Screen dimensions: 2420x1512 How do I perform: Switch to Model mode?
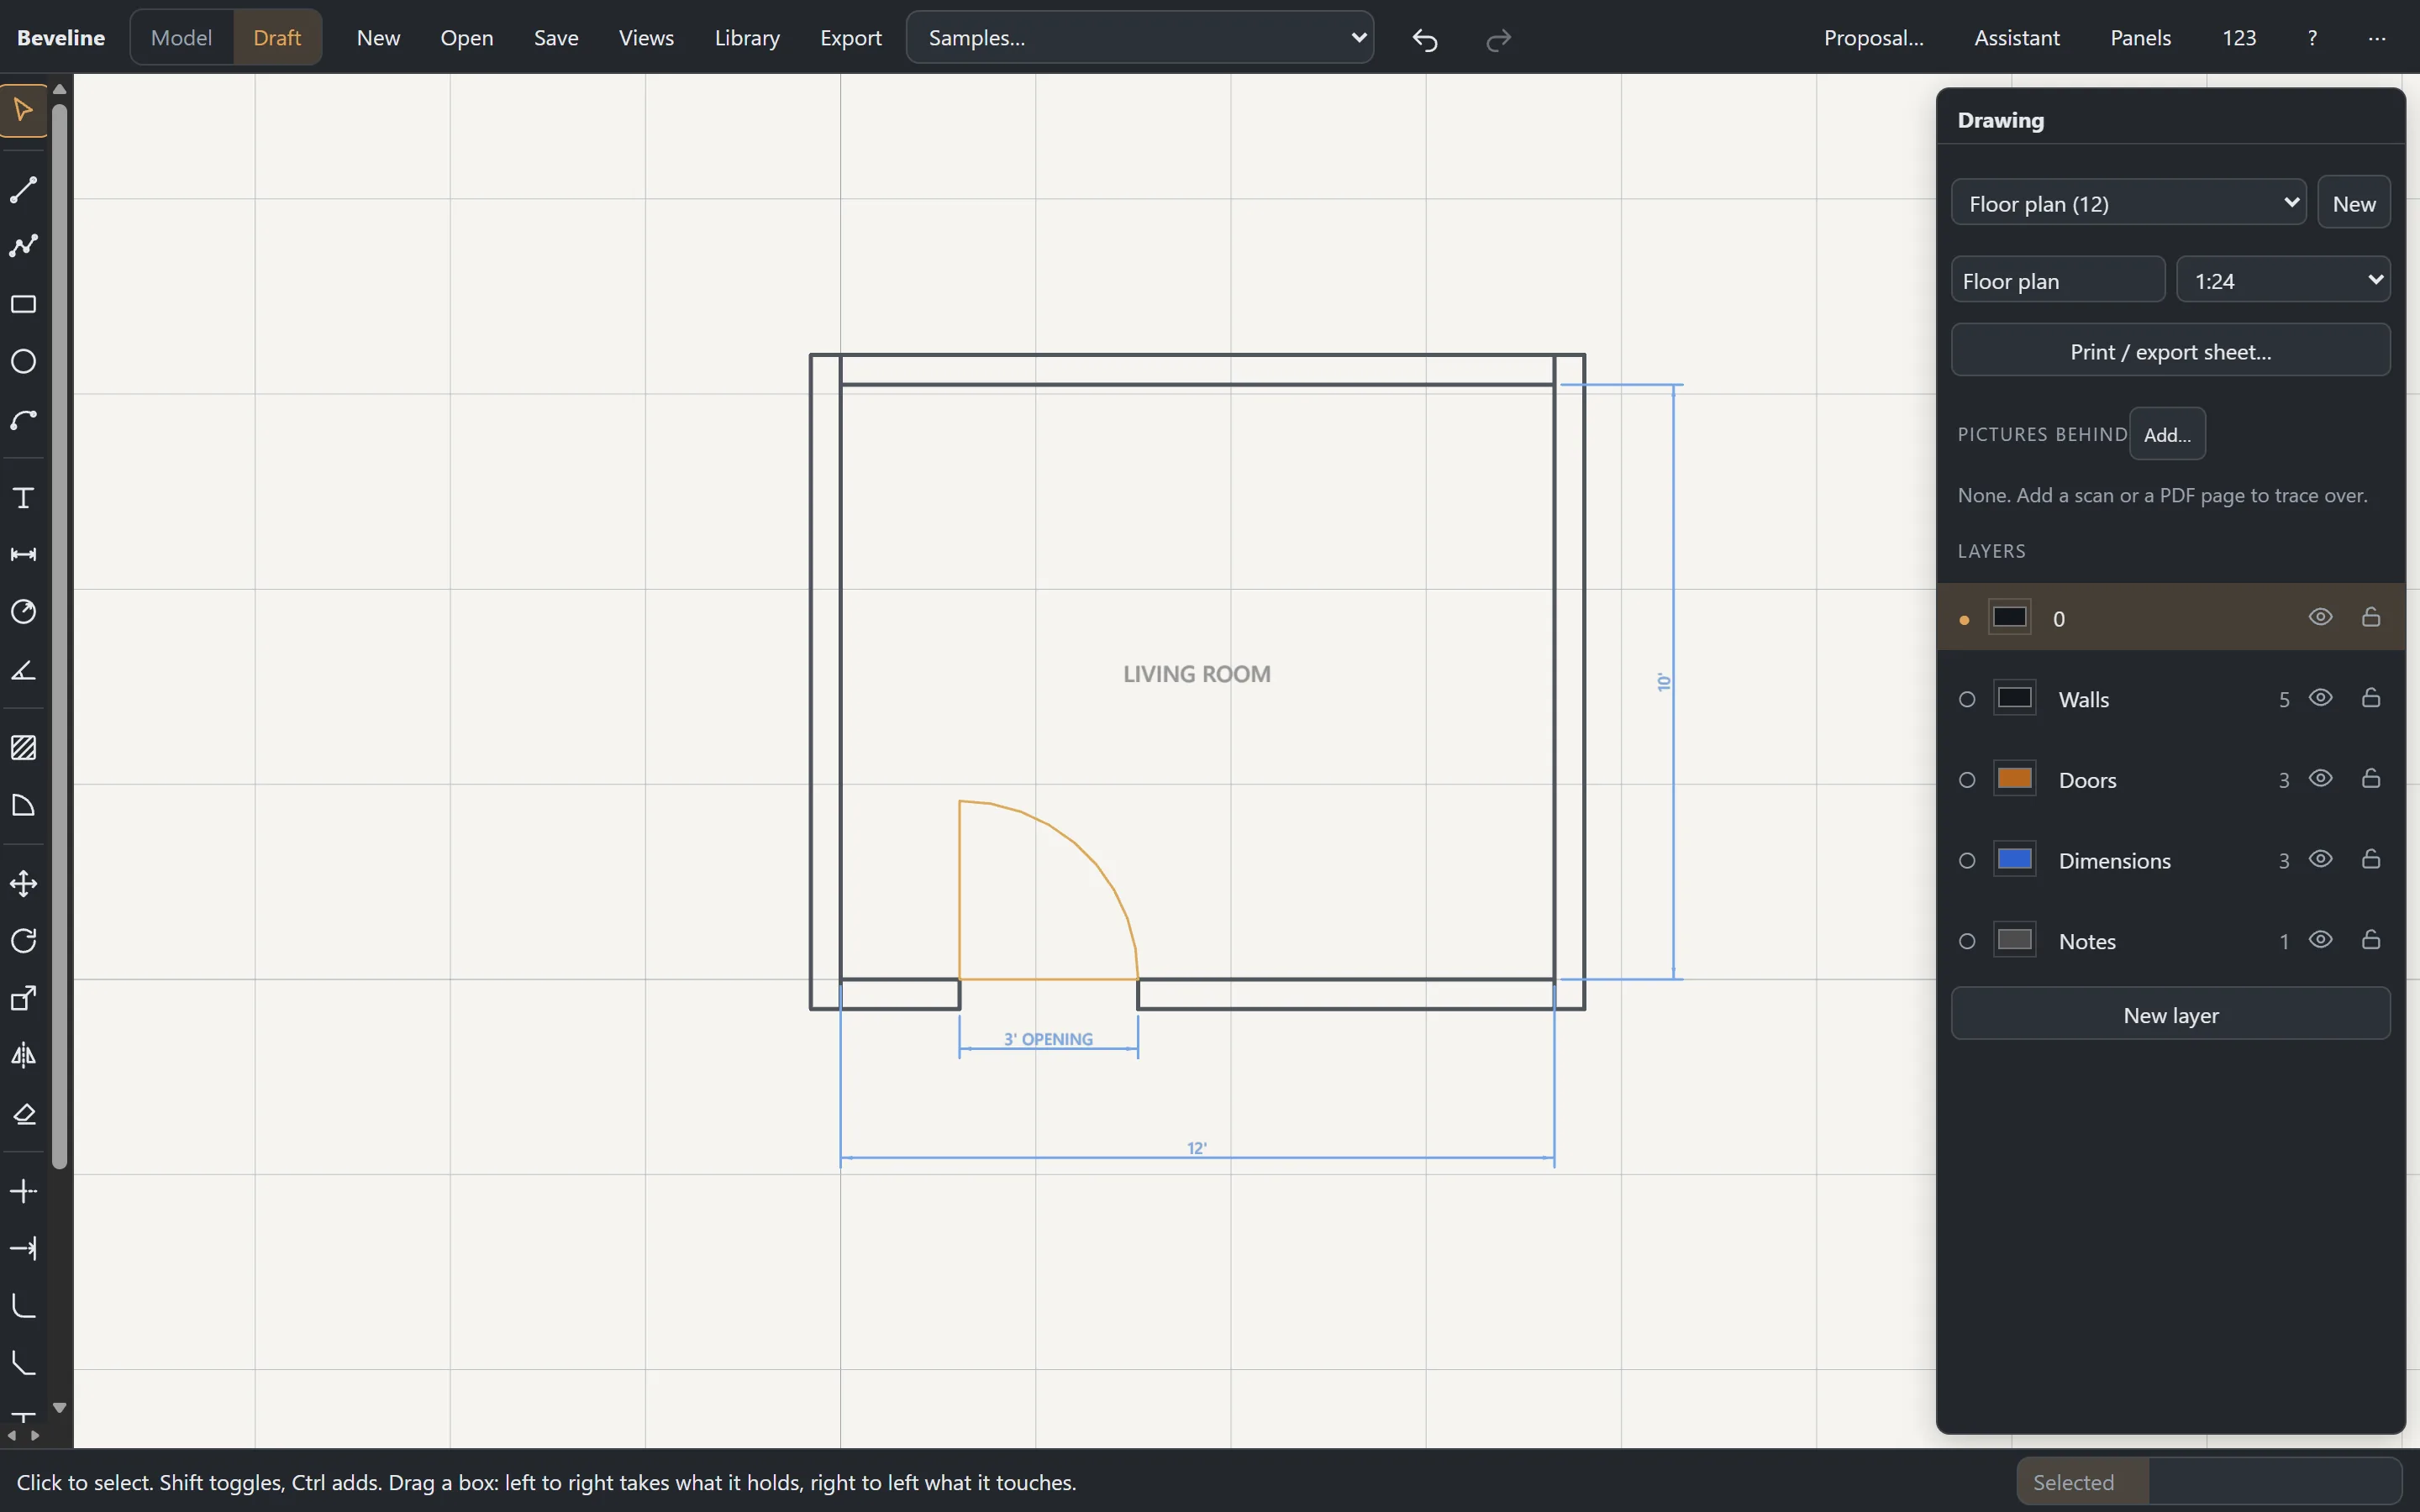(x=181, y=38)
